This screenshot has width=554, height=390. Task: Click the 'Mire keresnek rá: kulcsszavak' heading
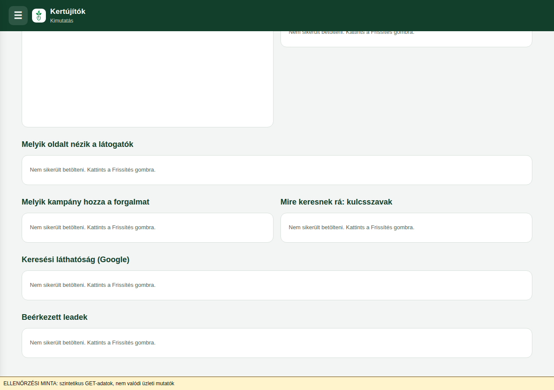pos(336,202)
